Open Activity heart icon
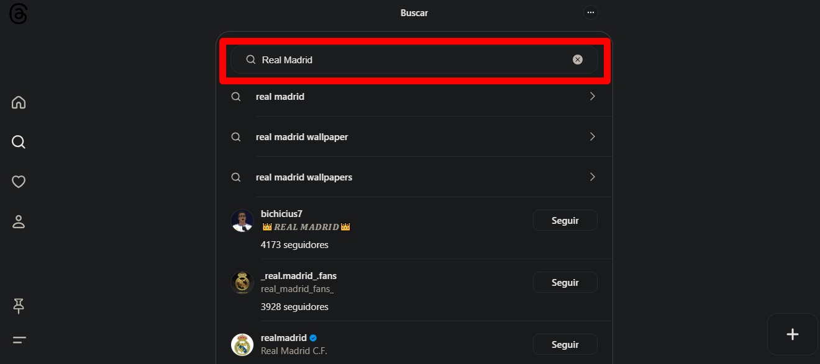This screenshot has width=820, height=364. coord(19,182)
